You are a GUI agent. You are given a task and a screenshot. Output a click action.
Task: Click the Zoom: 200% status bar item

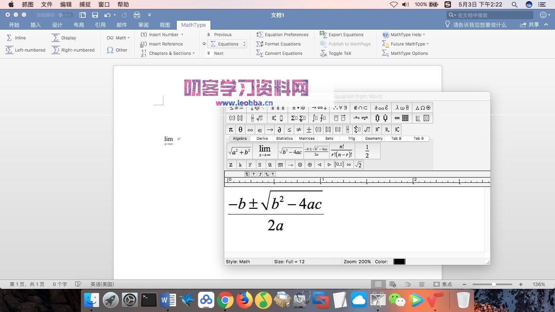(357, 262)
